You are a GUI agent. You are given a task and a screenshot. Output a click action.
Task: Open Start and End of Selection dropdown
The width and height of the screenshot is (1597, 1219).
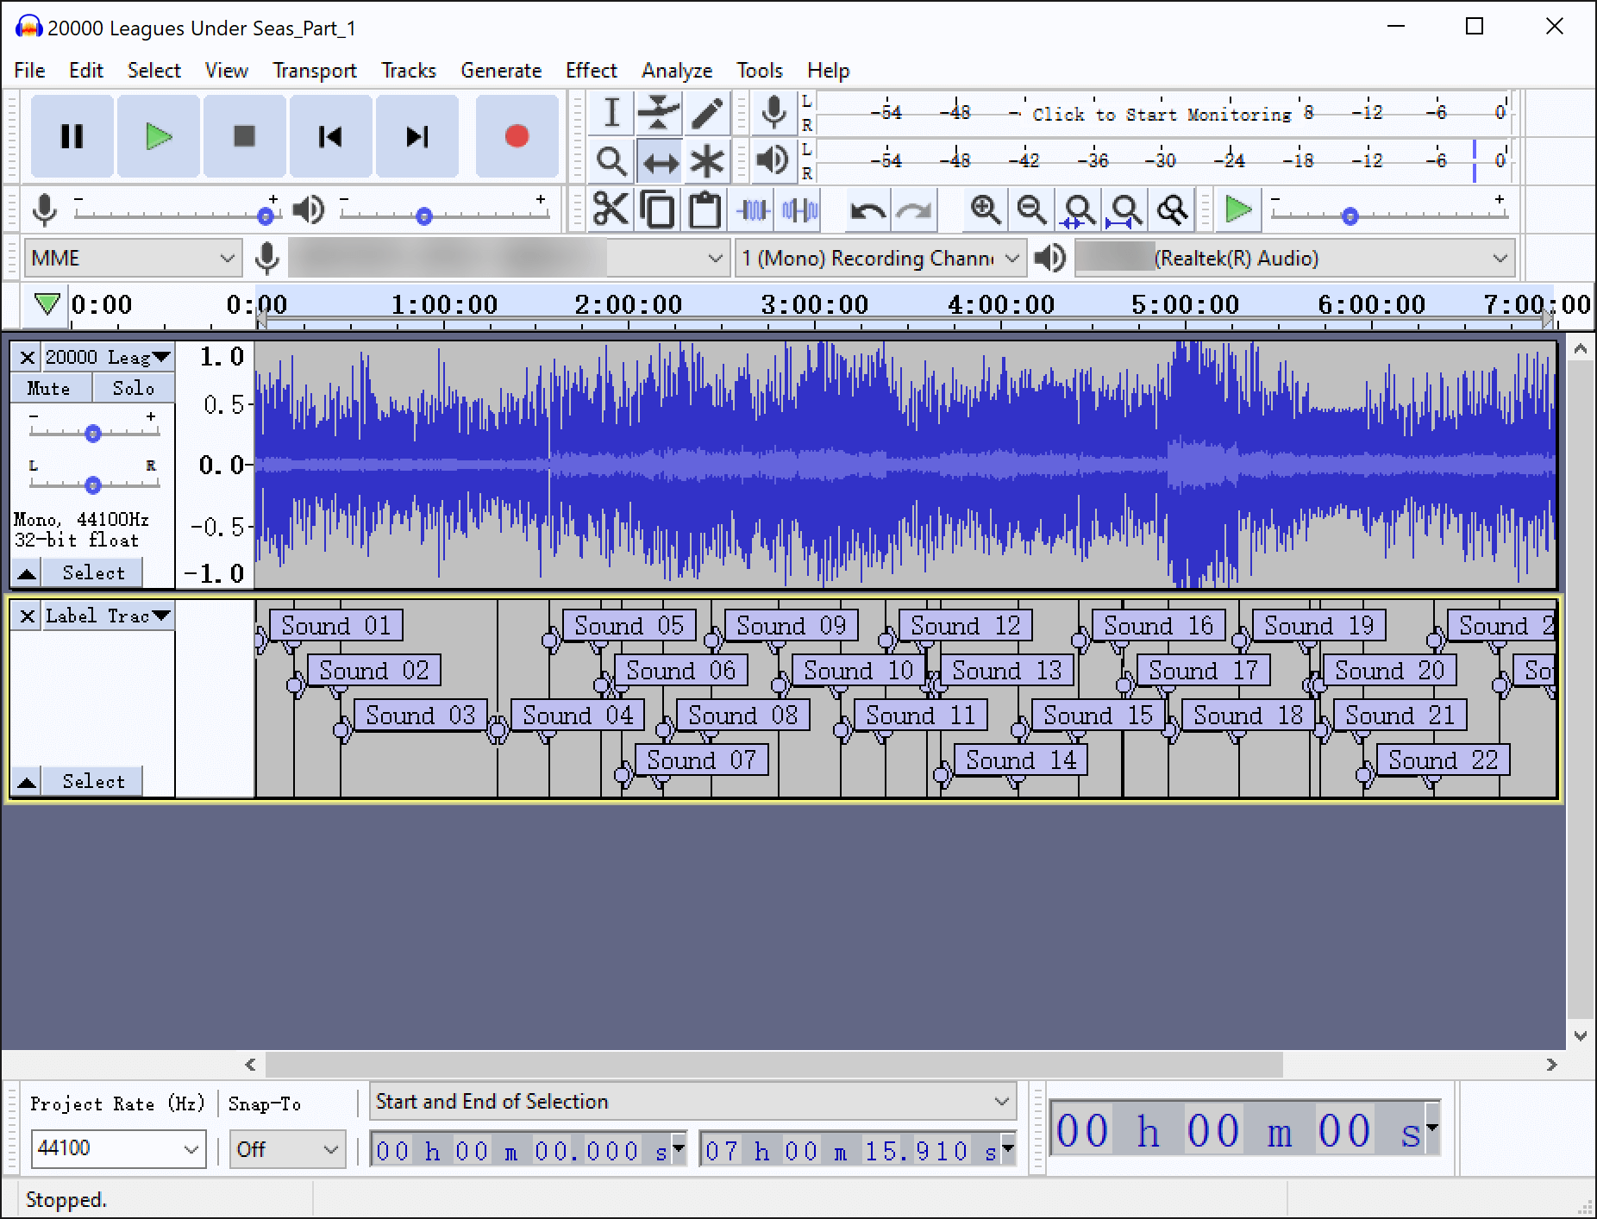point(692,1101)
